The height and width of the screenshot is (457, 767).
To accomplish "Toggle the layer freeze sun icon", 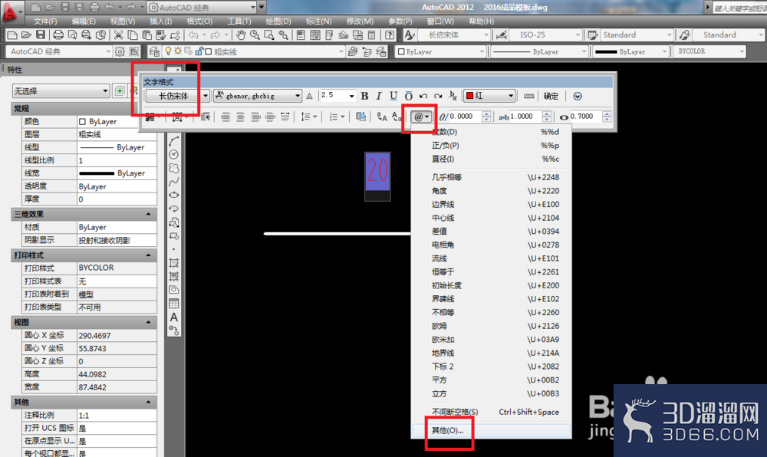I will click(178, 51).
